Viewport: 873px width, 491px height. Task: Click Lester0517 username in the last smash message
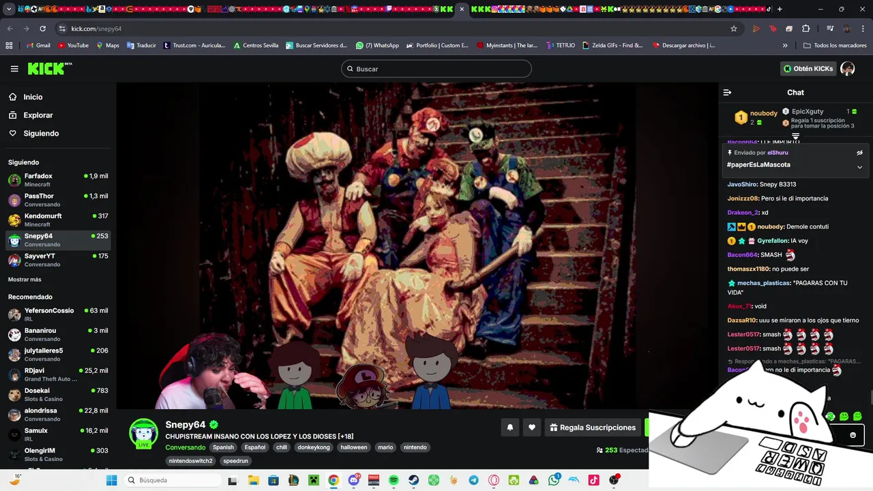click(743, 348)
